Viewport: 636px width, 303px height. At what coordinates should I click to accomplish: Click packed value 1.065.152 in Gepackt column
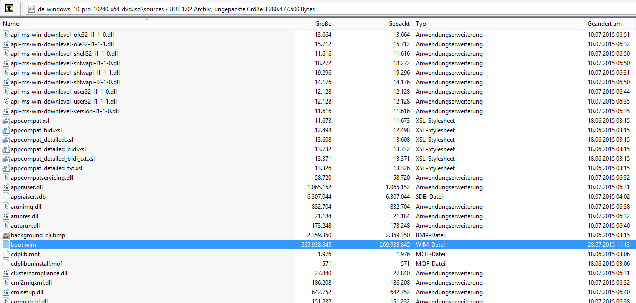point(398,187)
